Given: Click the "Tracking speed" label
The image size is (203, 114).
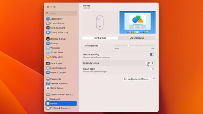Looking at the screenshot, I should (91, 46).
